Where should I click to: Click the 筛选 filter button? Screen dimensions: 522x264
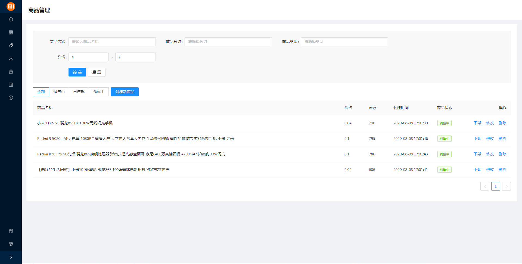point(77,72)
